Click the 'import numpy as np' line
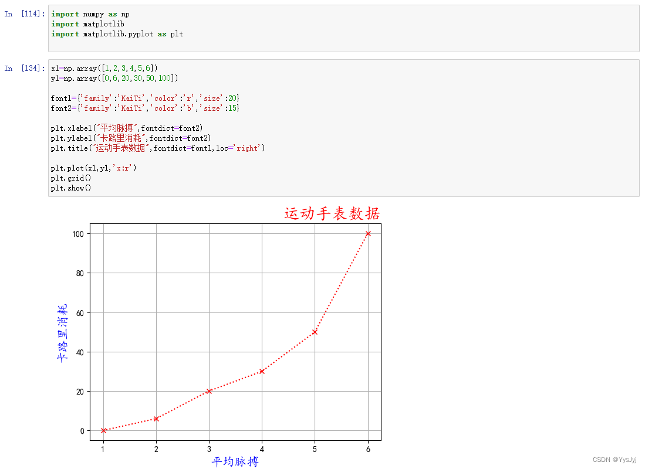Viewport: 645px width, 469px height. [x=90, y=14]
